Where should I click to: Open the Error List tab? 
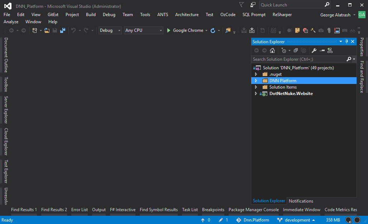pos(80,210)
